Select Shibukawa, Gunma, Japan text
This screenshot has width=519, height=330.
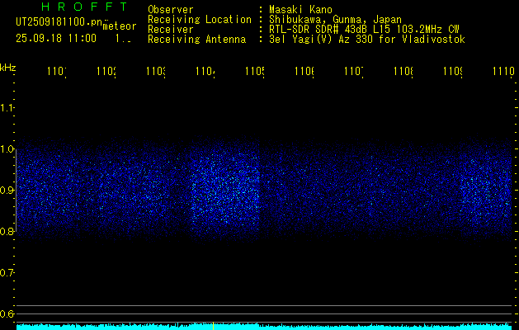(x=335, y=20)
